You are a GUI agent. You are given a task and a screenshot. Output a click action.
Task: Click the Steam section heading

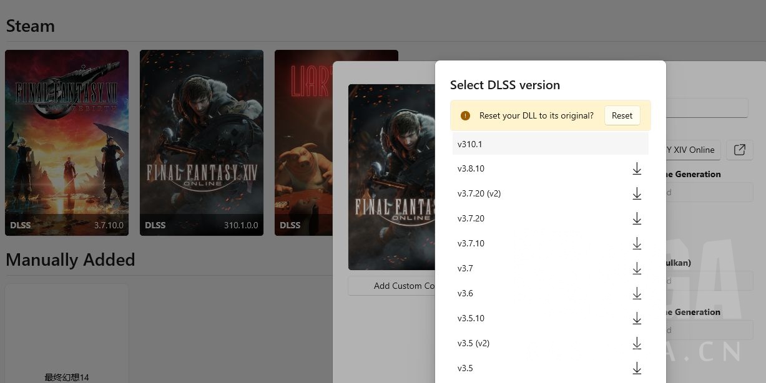[30, 26]
